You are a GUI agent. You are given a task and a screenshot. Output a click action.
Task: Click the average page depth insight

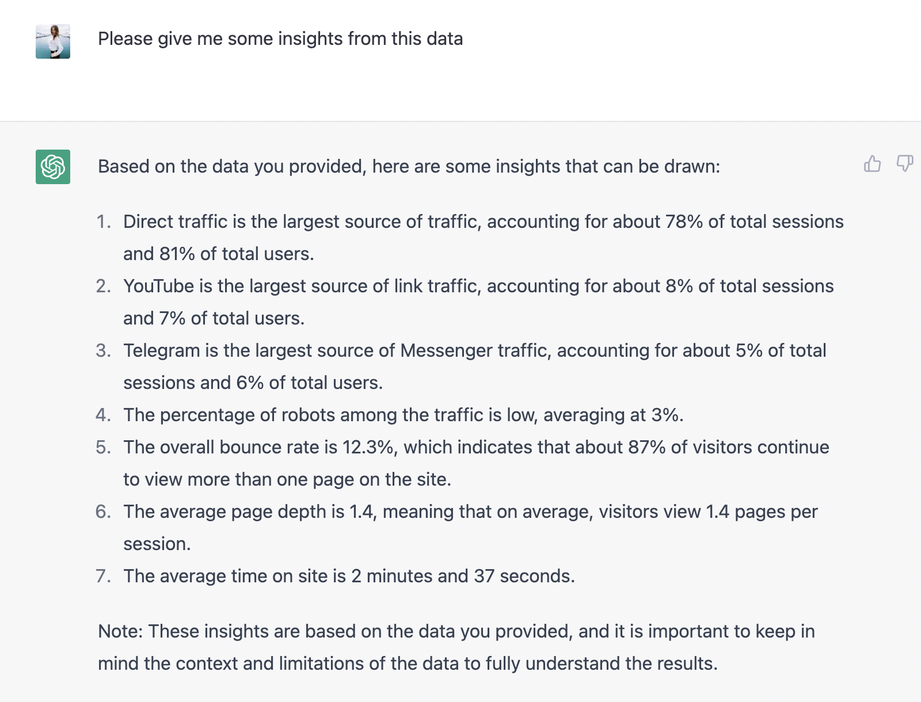(470, 528)
